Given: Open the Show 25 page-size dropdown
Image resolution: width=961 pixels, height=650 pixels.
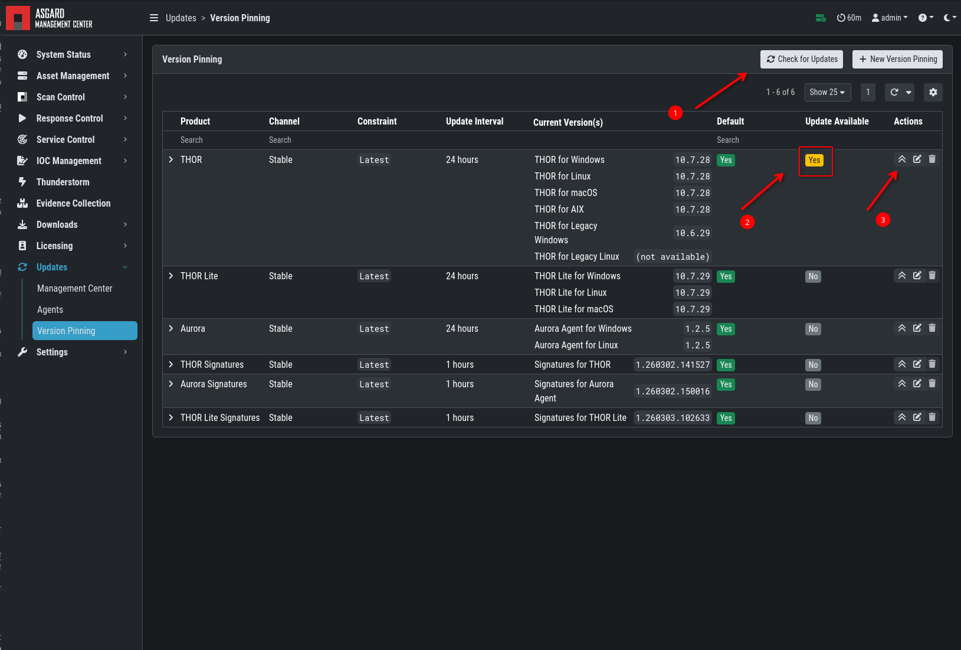Looking at the screenshot, I should (828, 92).
